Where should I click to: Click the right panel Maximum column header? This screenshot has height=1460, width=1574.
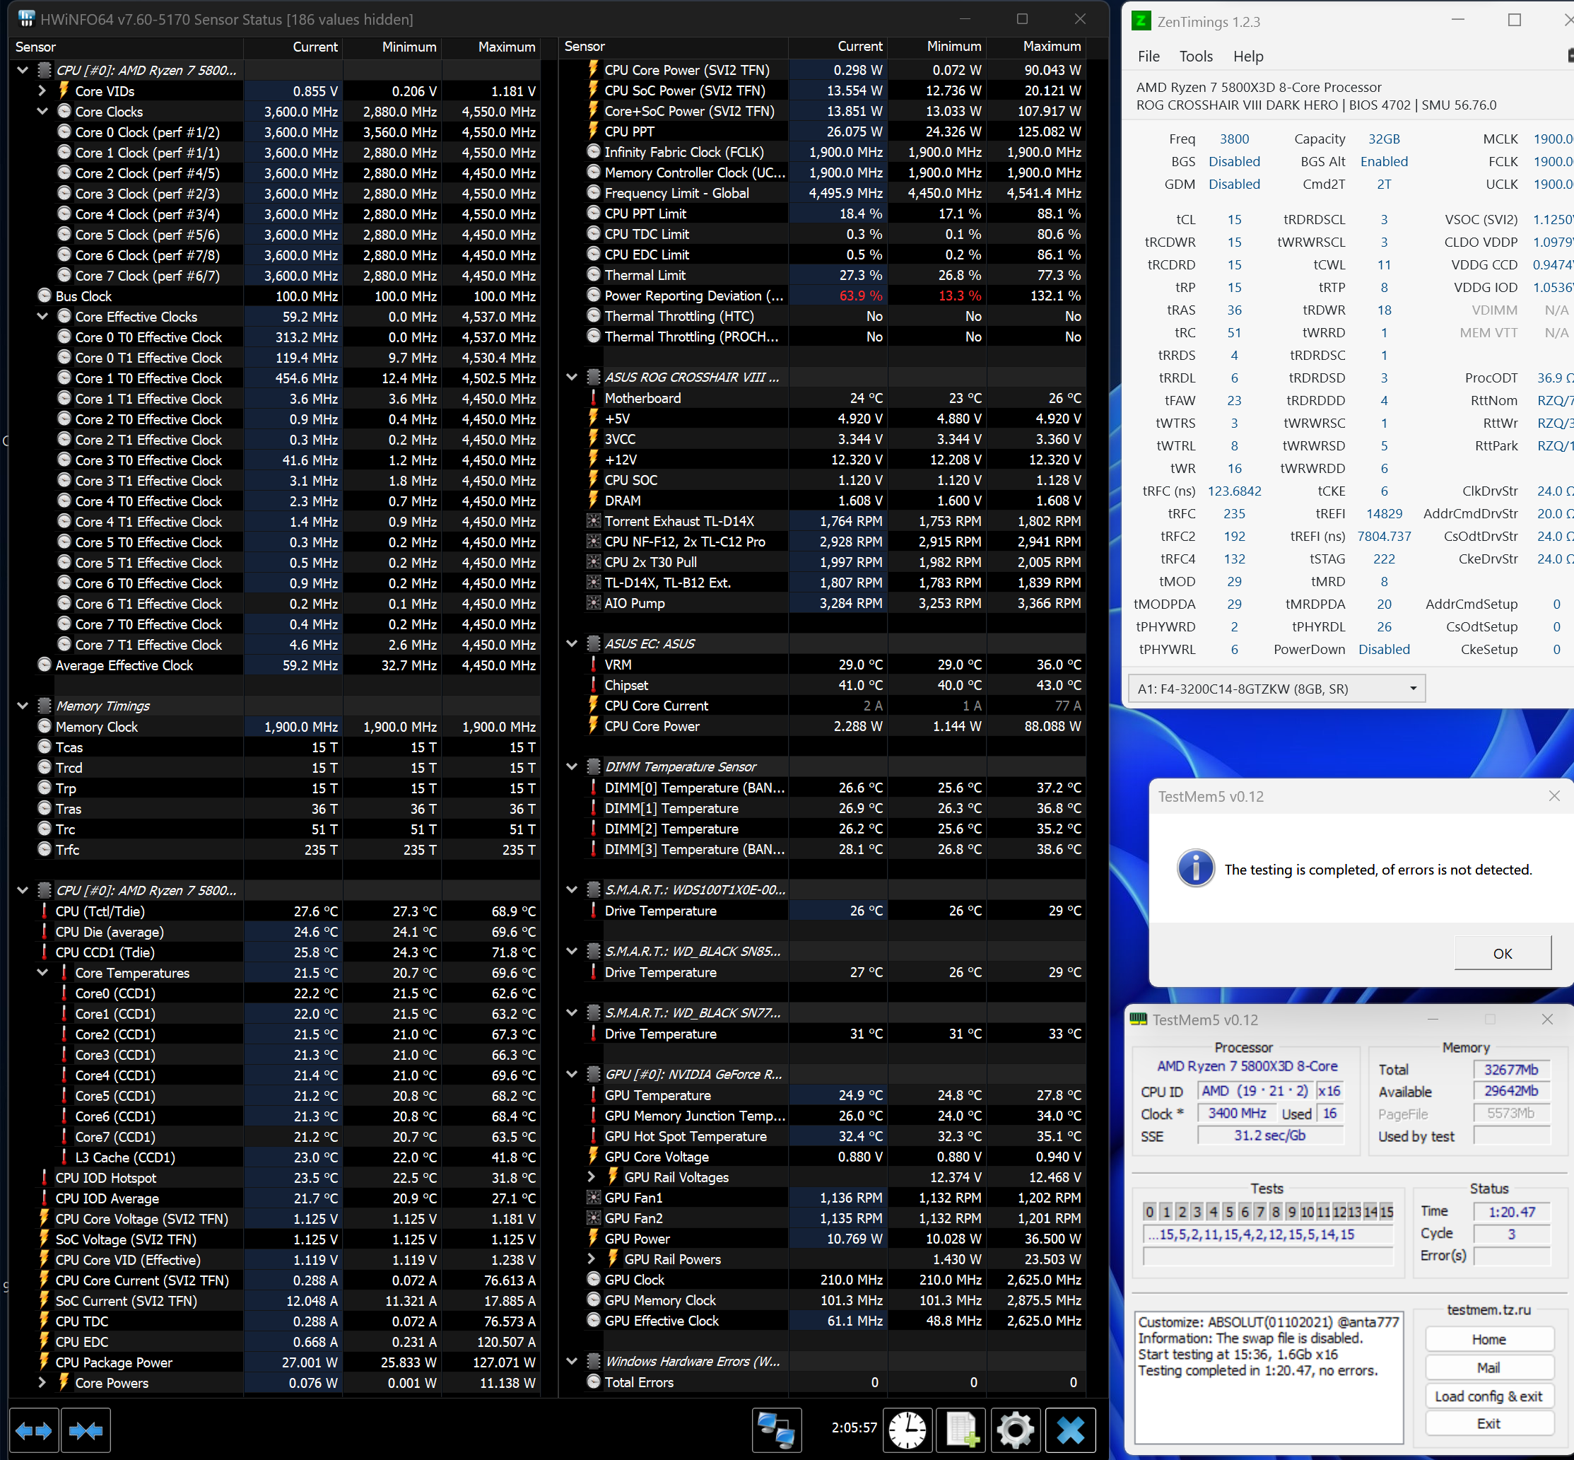[1037, 47]
